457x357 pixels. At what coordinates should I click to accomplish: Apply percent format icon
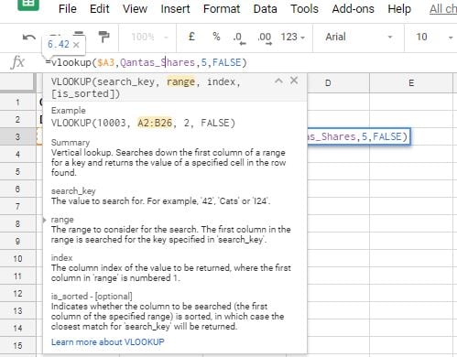pyautogui.click(x=216, y=37)
